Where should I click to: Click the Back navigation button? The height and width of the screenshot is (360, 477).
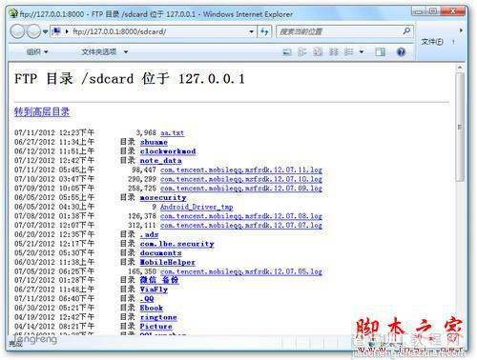point(17,31)
